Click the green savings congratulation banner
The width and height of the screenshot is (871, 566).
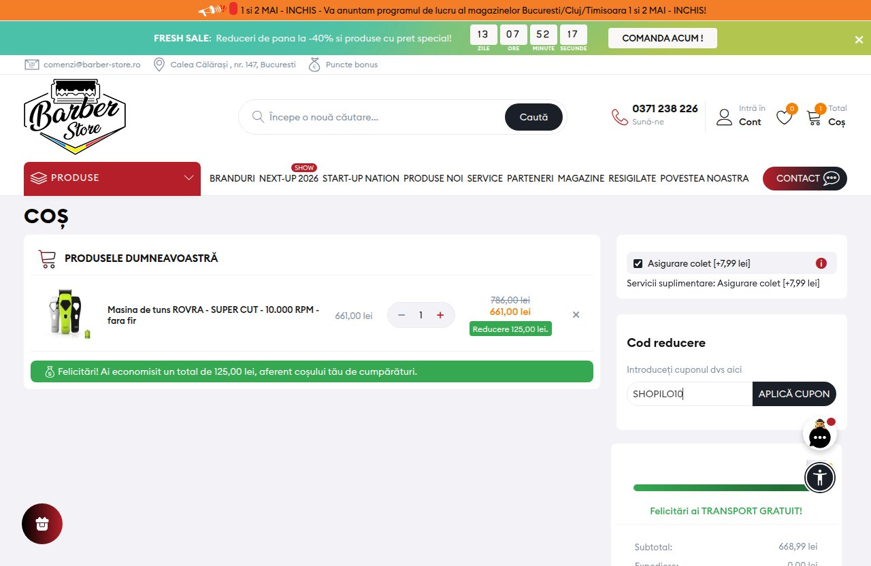click(x=312, y=371)
